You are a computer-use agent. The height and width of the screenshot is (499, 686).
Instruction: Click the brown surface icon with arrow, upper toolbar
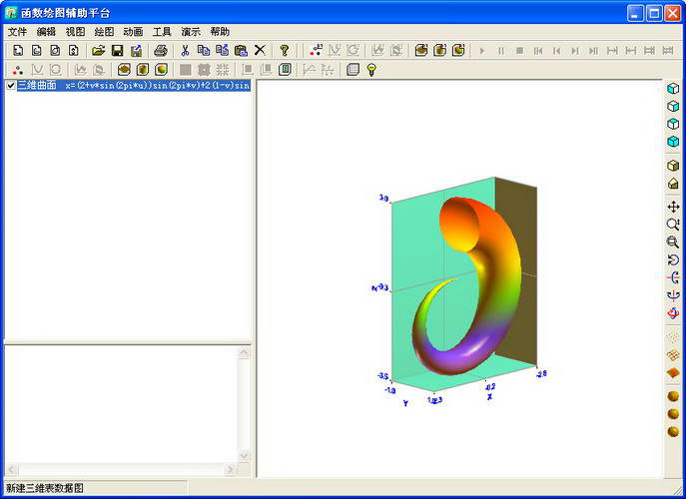[x=421, y=50]
